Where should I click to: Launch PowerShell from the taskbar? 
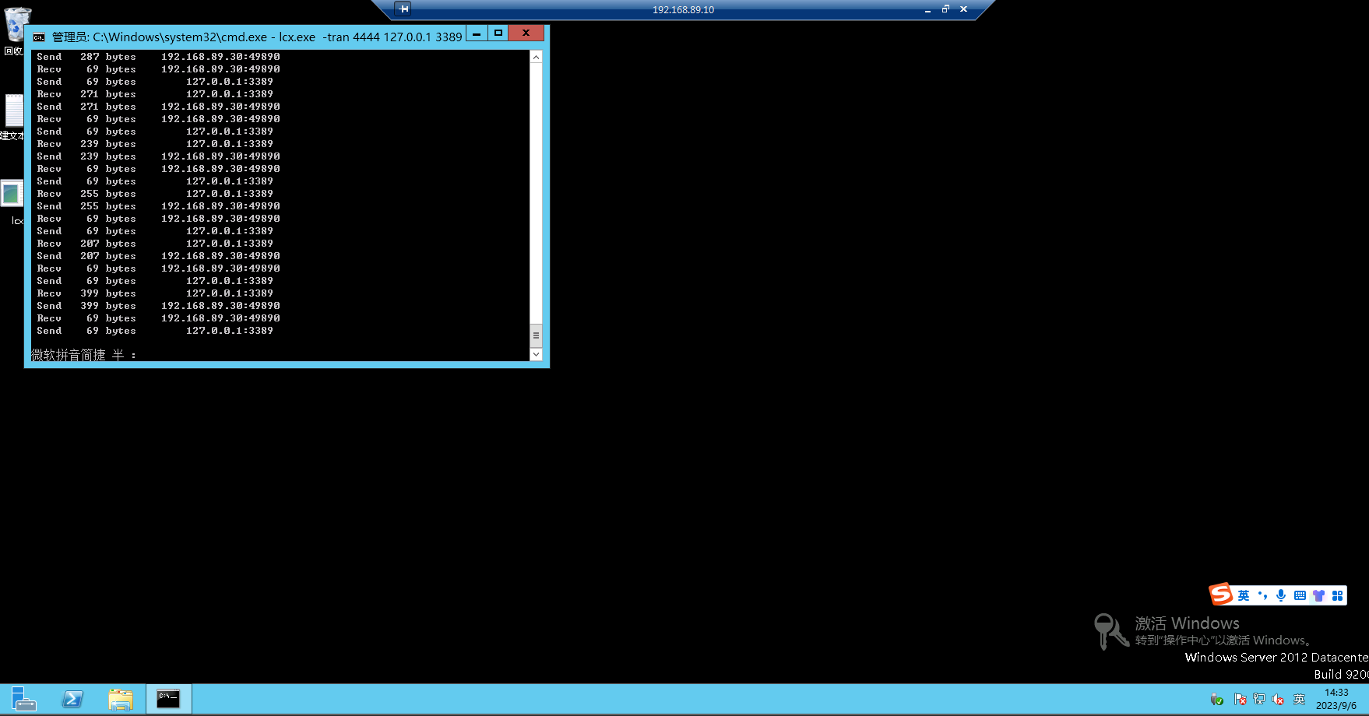[x=72, y=699]
